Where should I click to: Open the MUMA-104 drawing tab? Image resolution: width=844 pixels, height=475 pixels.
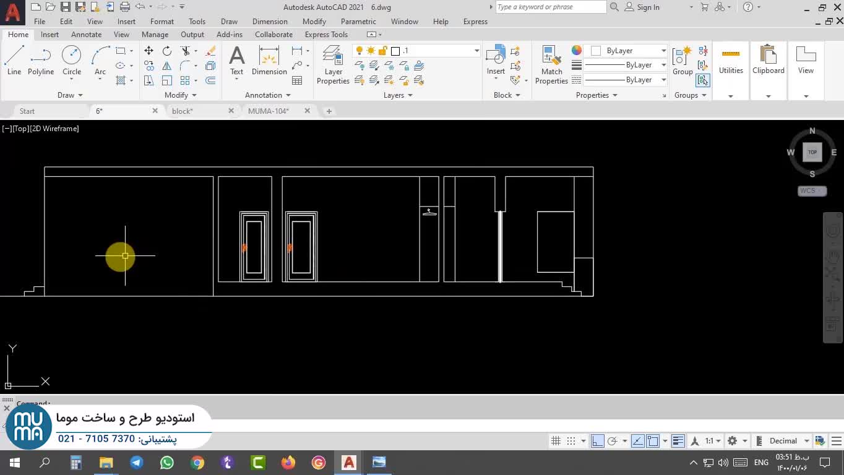coord(269,111)
